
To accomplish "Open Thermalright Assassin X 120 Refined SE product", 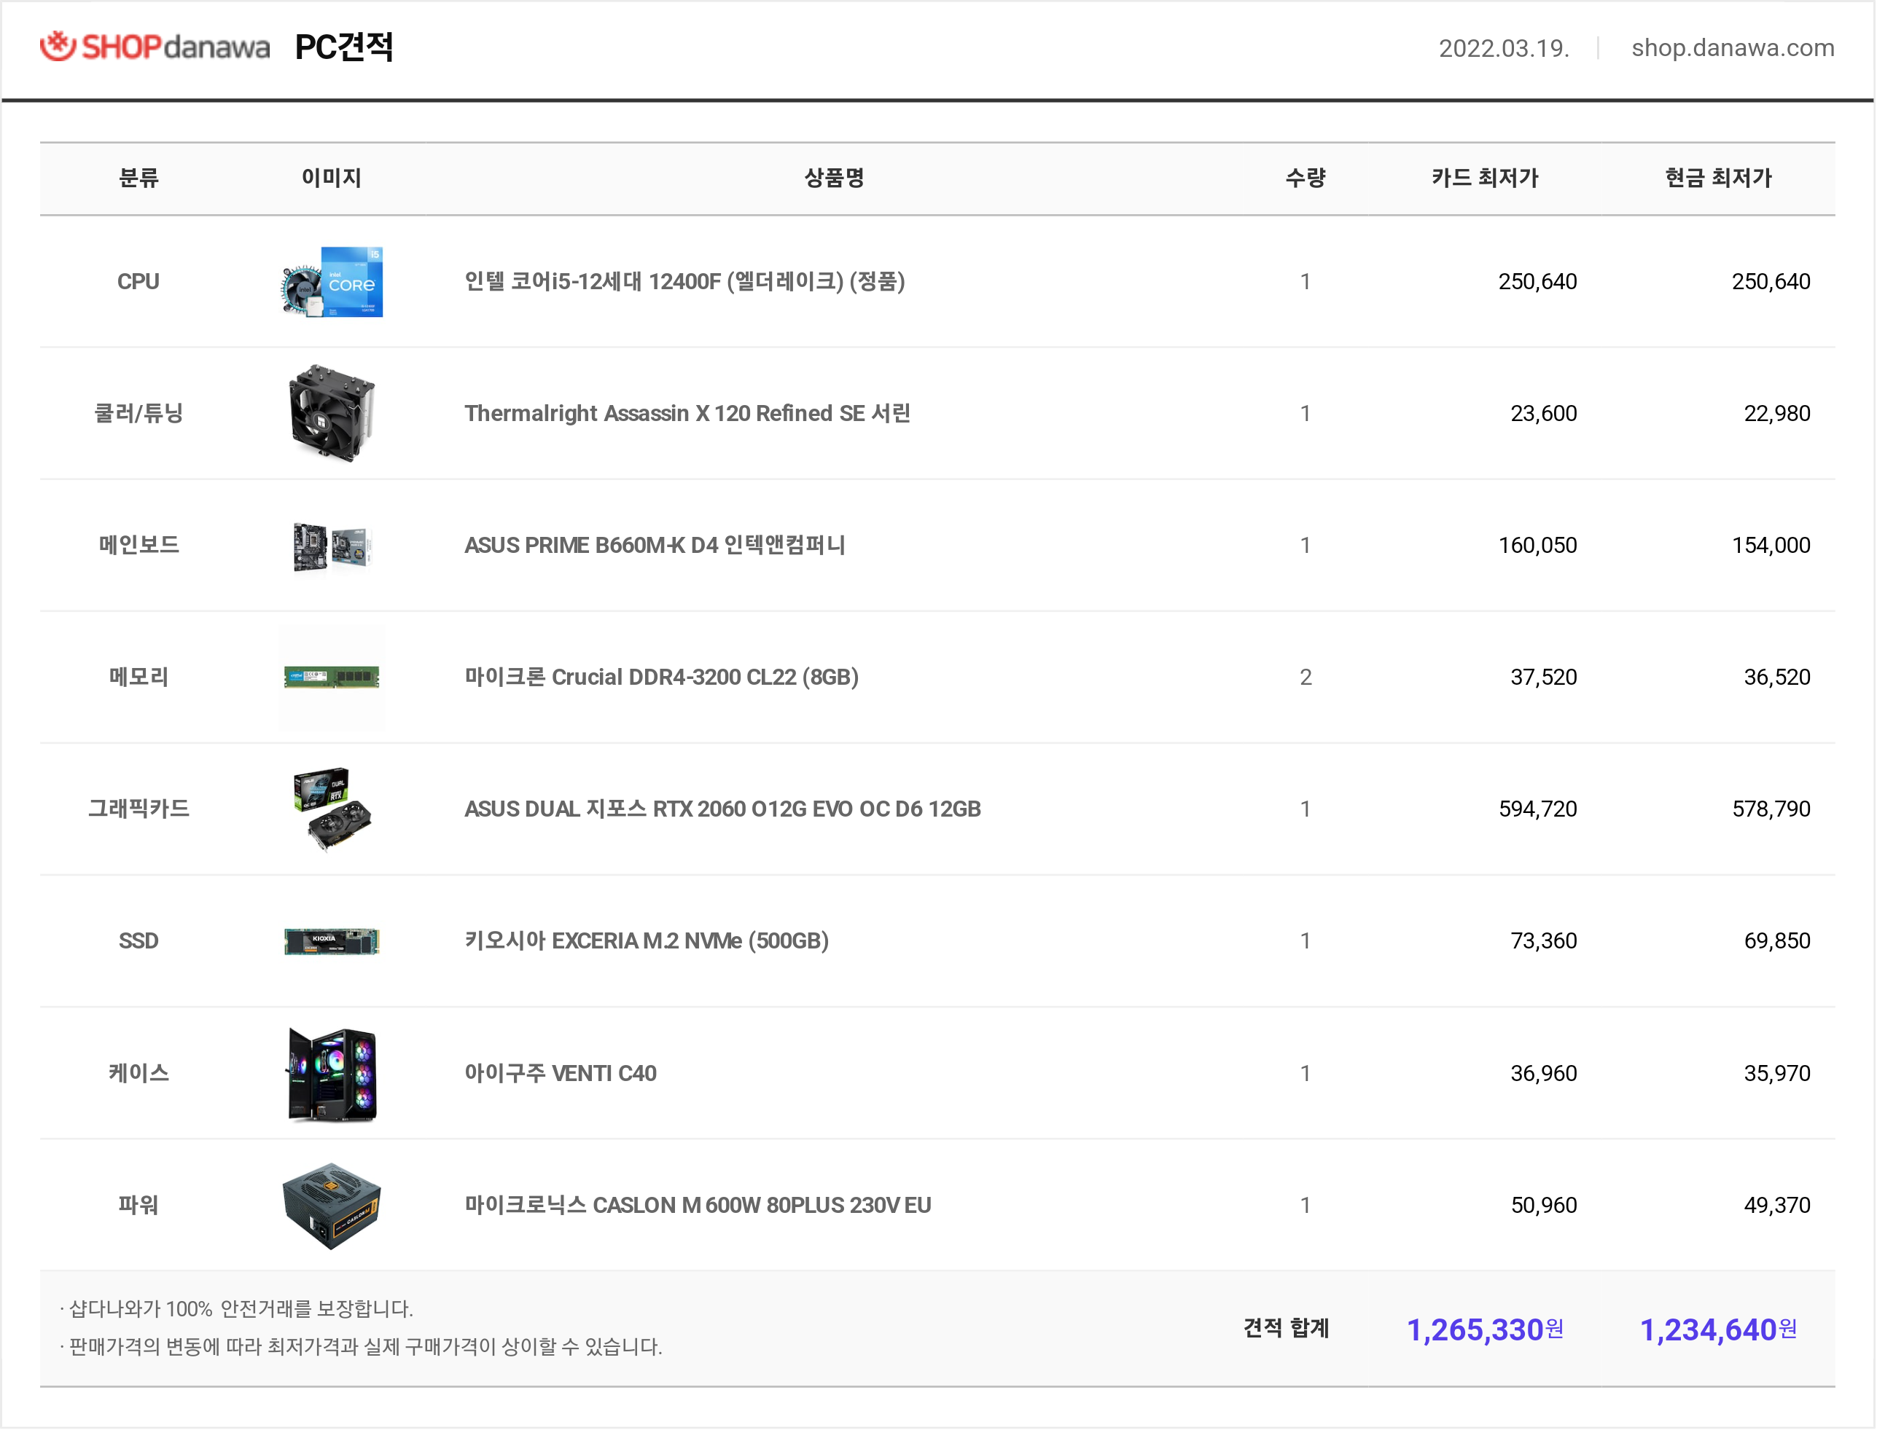I will point(687,414).
